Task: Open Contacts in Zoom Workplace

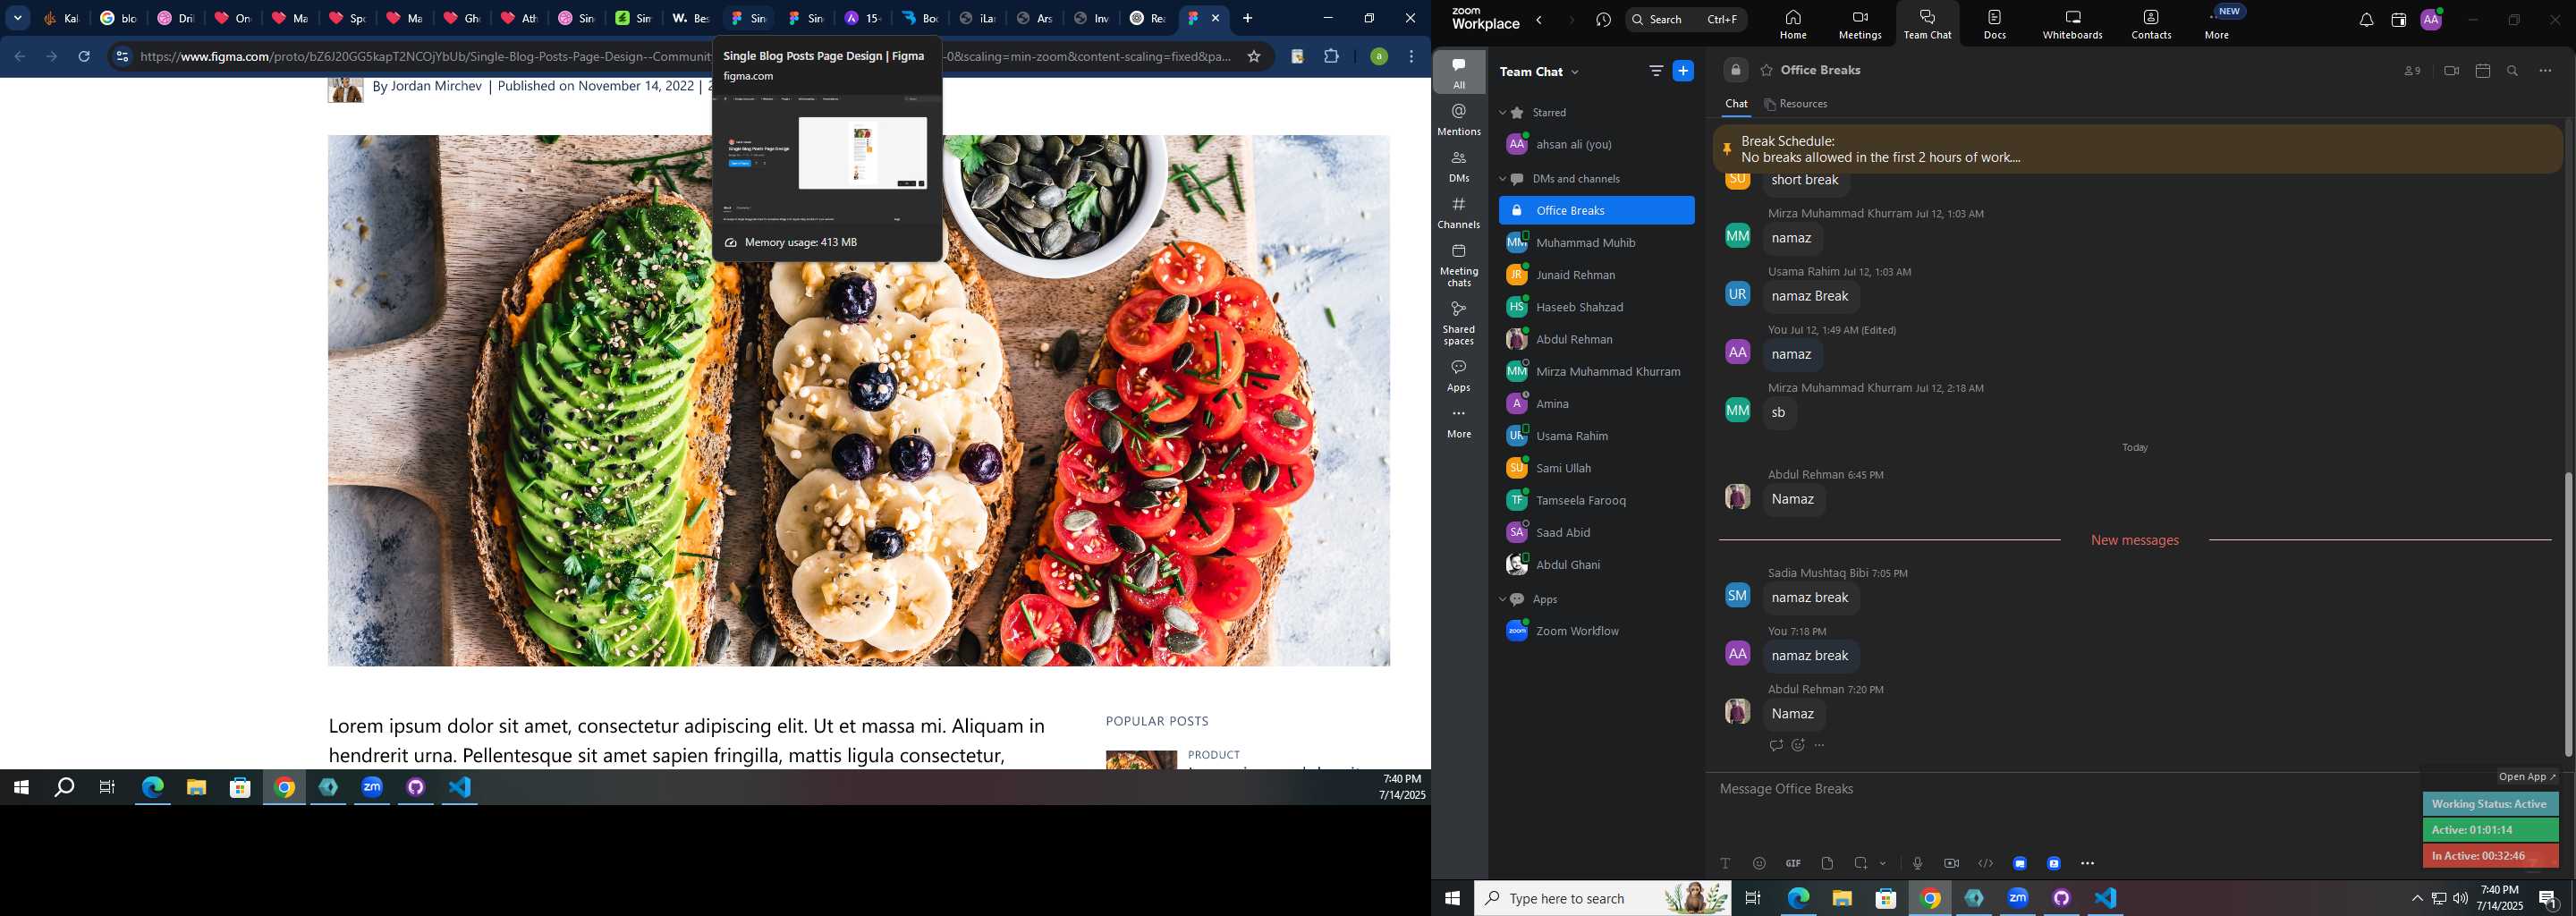Action: pyautogui.click(x=2150, y=23)
